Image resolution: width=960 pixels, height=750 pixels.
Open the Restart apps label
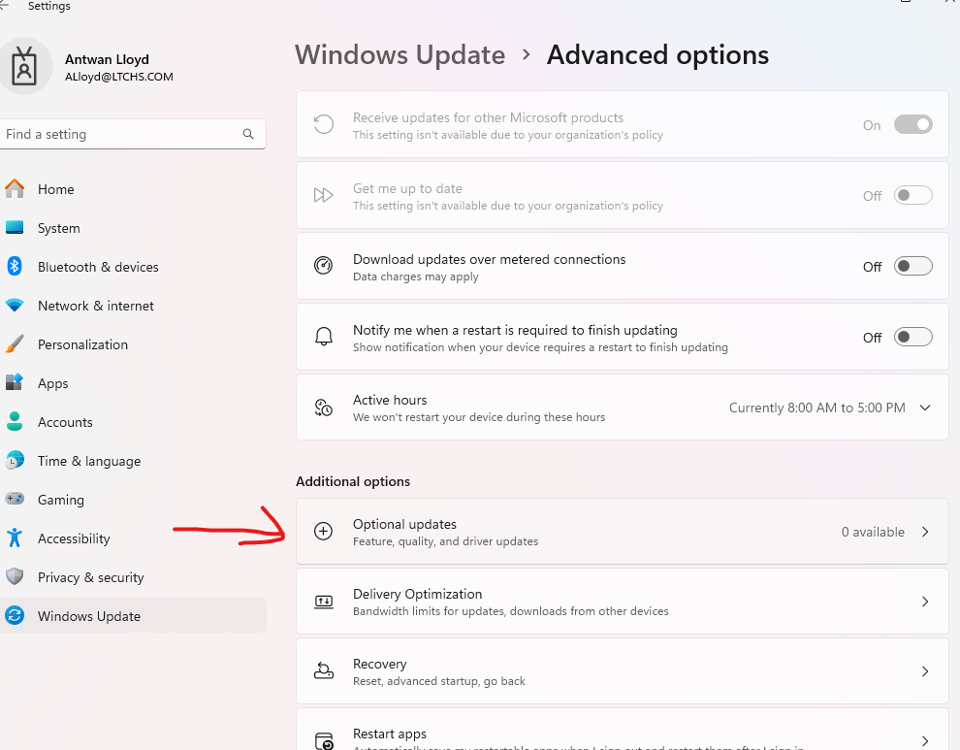click(x=390, y=734)
